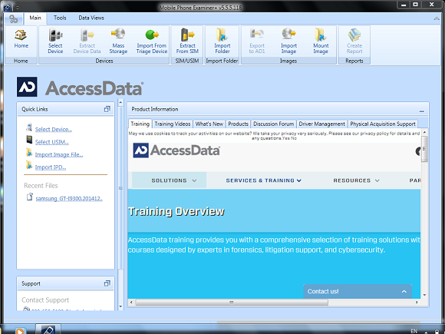This screenshot has height=334, width=445.
Task: Click the browser vertical scrollbar thumb
Action: (x=424, y=148)
